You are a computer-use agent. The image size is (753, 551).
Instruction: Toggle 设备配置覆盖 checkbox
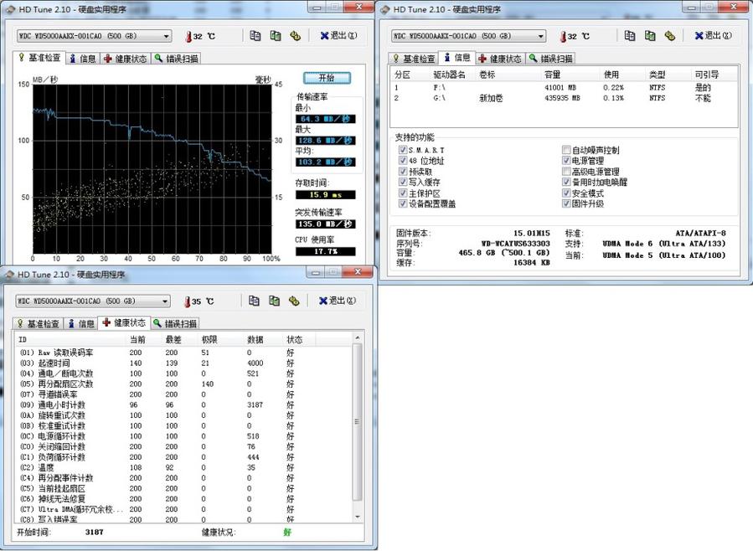coord(403,203)
